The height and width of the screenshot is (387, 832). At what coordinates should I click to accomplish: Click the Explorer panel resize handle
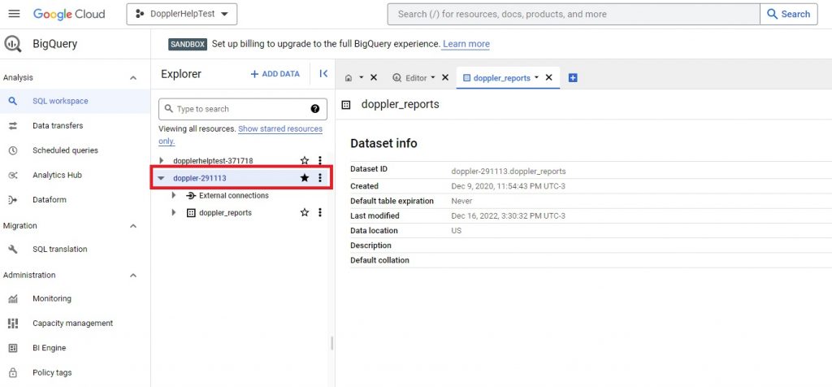(332, 343)
